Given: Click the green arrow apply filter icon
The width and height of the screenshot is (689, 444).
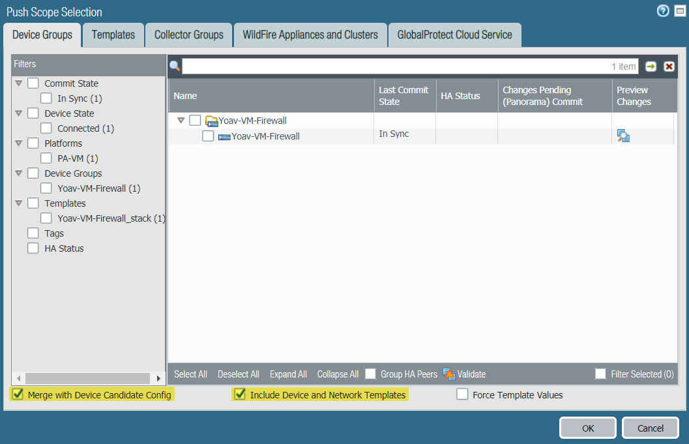Looking at the screenshot, I should coord(651,67).
